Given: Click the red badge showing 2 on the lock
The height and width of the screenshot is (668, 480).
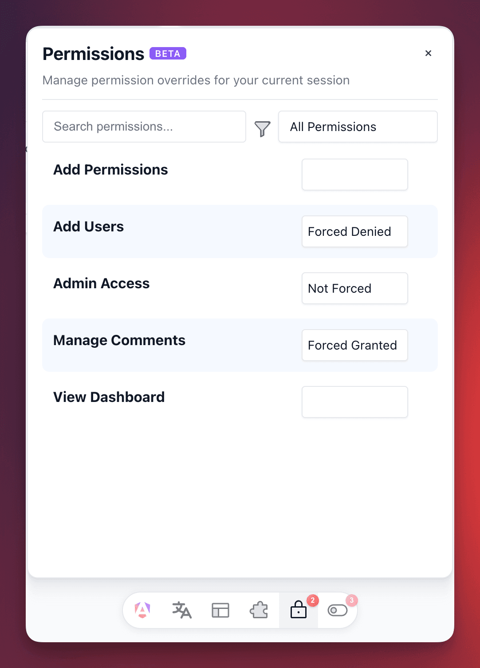Looking at the screenshot, I should point(313,600).
